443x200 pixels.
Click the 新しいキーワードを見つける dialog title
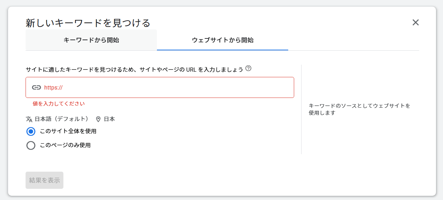coord(88,23)
